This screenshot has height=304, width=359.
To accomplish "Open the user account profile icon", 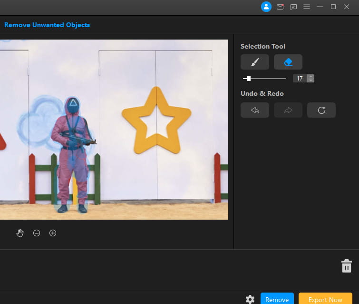I will point(266,7).
